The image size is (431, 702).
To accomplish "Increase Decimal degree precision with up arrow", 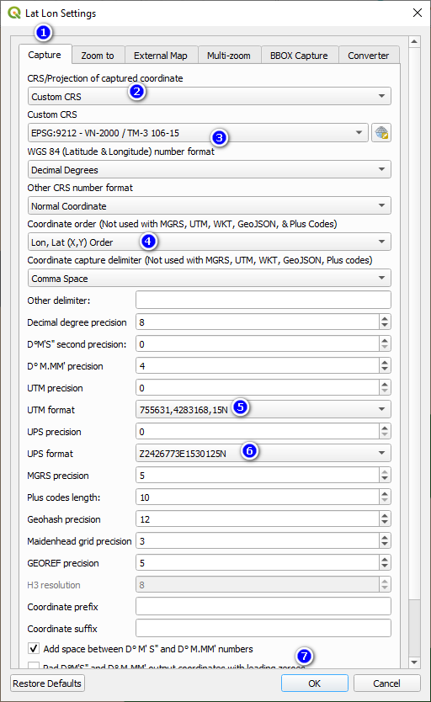I will [x=385, y=318].
